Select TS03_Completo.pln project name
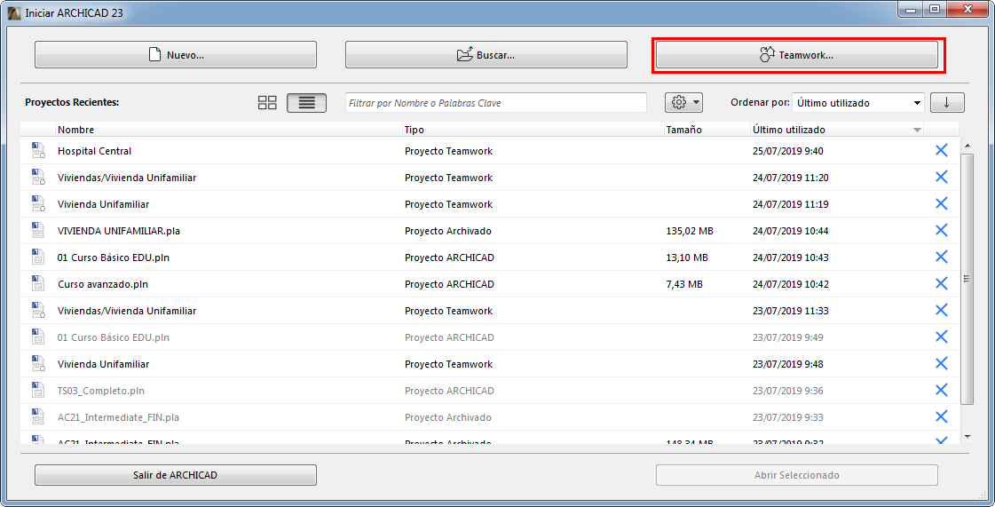Screen dimensions: 995x507 pos(101,391)
